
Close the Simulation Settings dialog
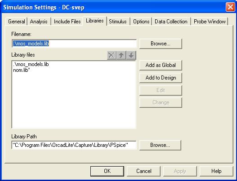230,7
